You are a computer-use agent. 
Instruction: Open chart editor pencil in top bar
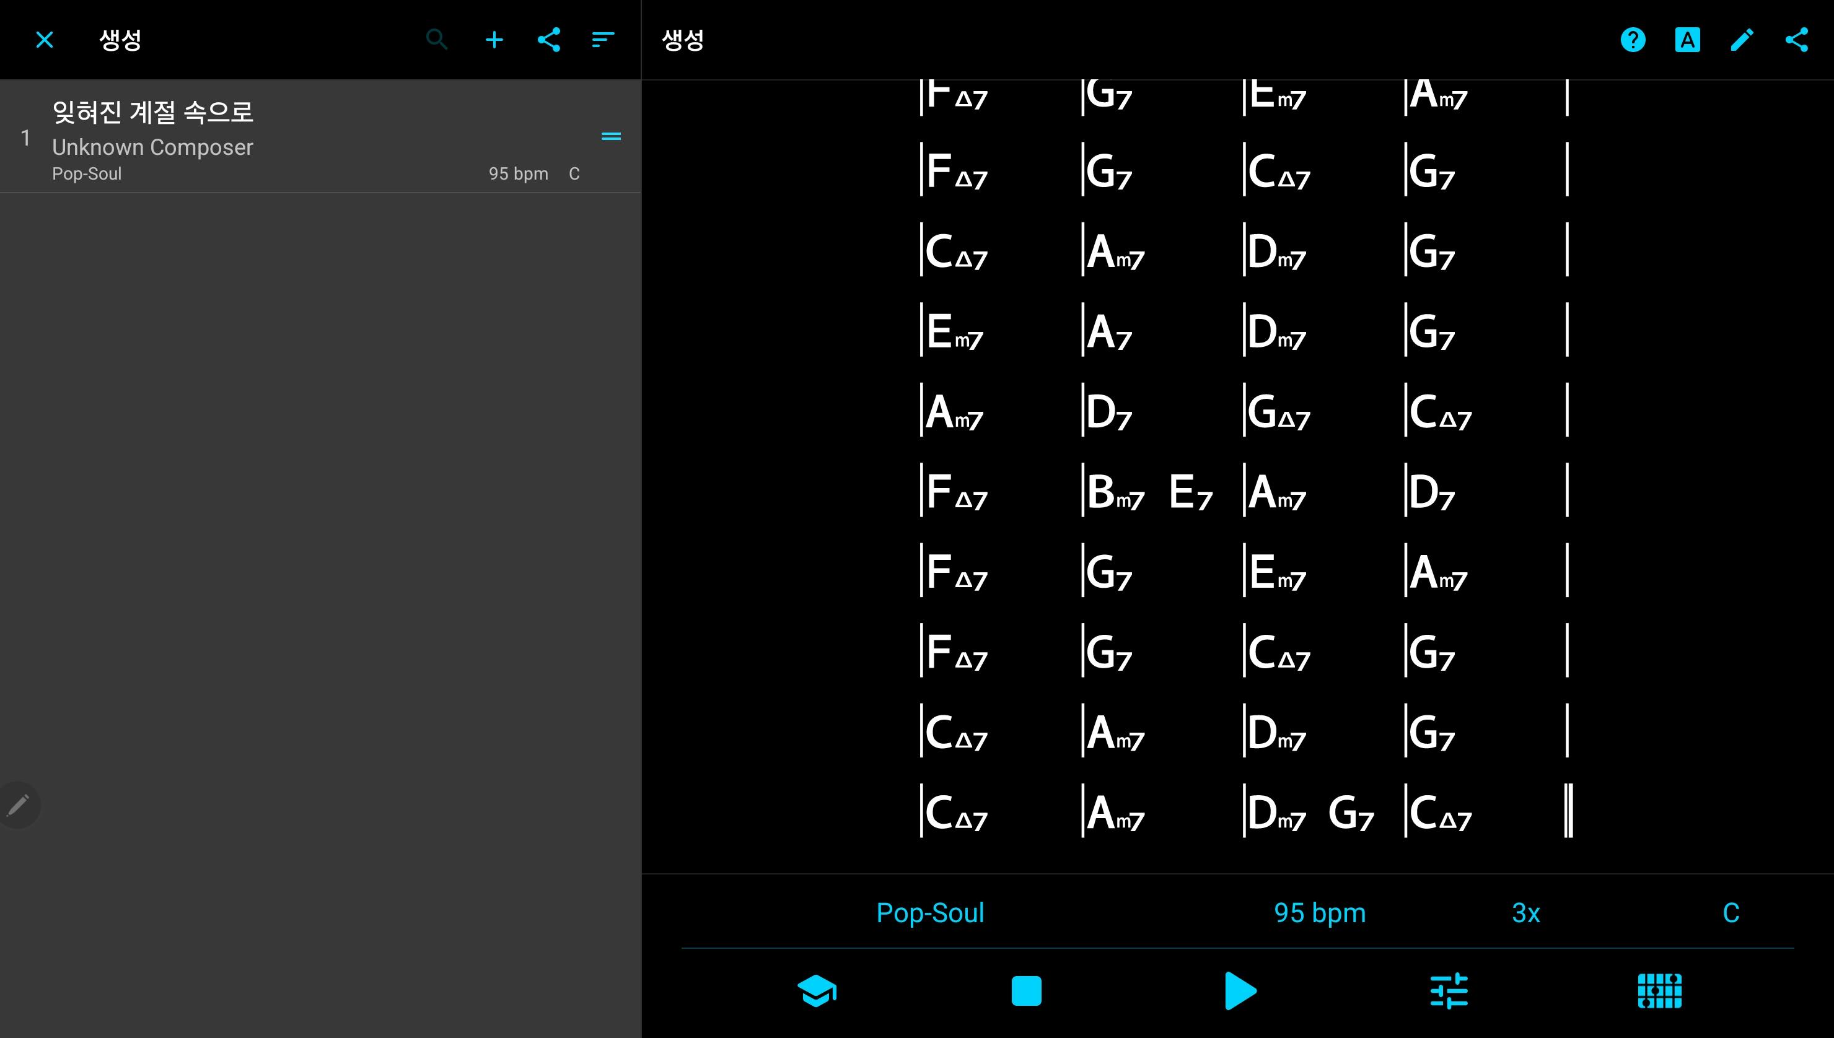1742,40
